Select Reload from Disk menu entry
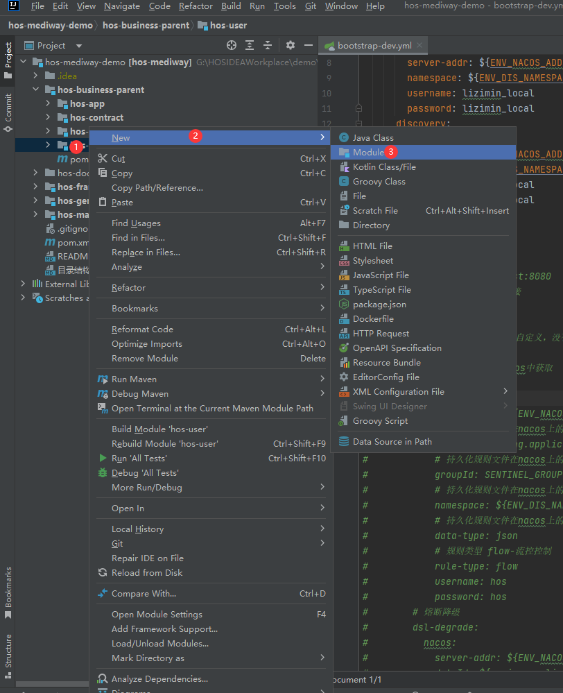The image size is (563, 693). click(147, 572)
